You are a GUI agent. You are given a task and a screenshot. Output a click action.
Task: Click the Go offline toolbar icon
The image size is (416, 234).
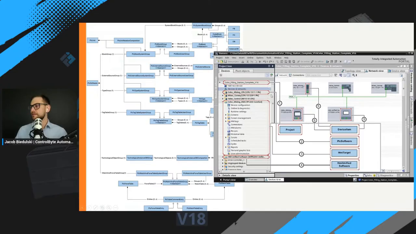[312, 61]
